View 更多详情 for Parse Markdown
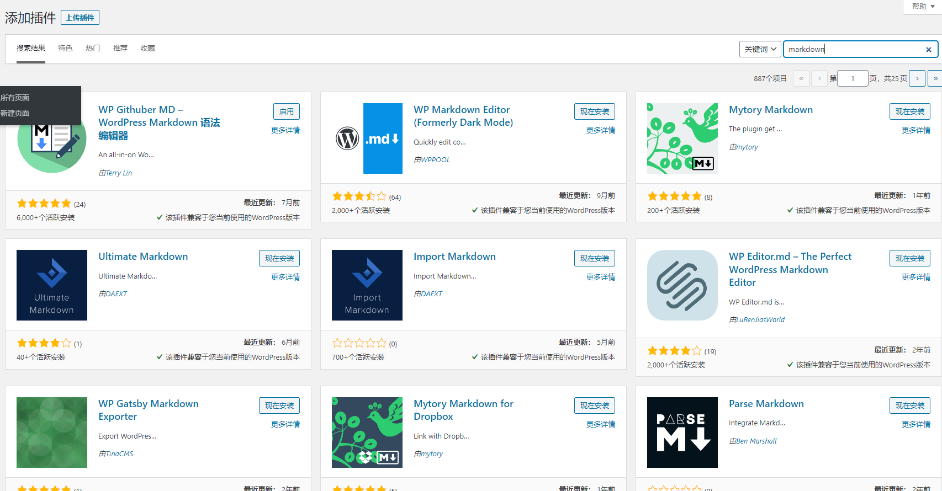 pyautogui.click(x=916, y=425)
